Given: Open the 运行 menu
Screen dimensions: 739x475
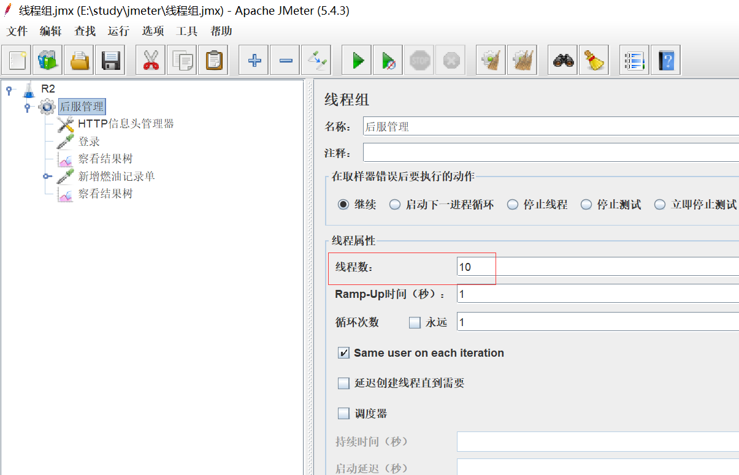Looking at the screenshot, I should tap(118, 31).
